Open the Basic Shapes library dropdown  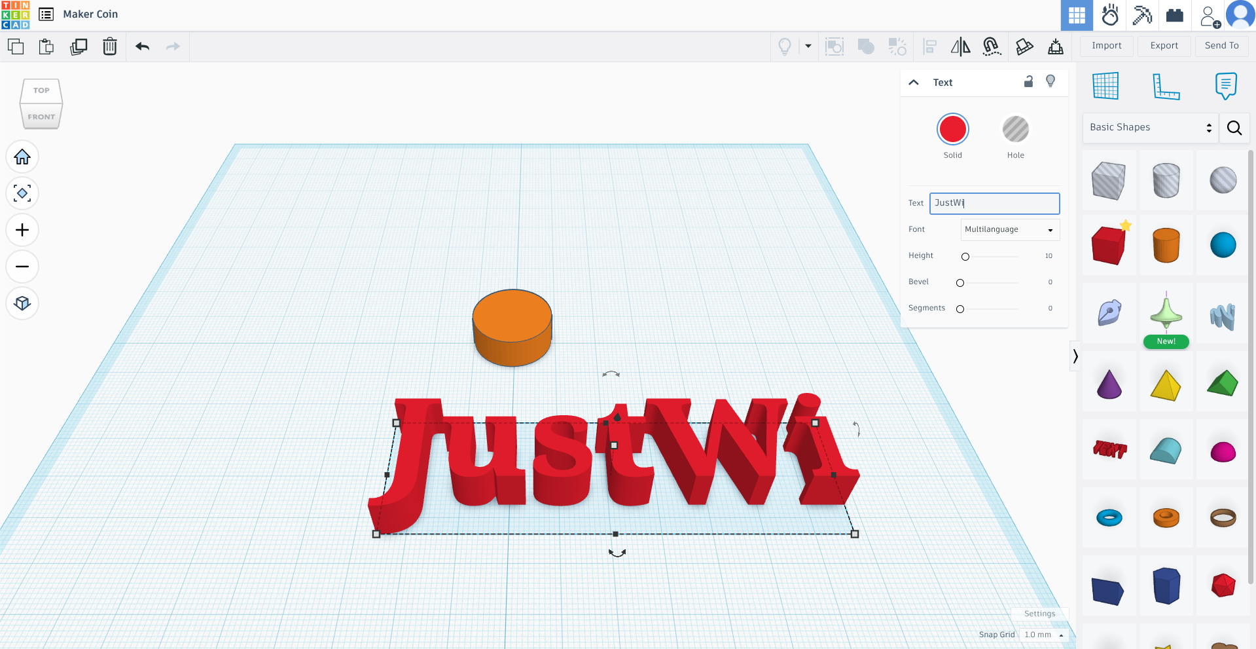(1150, 128)
